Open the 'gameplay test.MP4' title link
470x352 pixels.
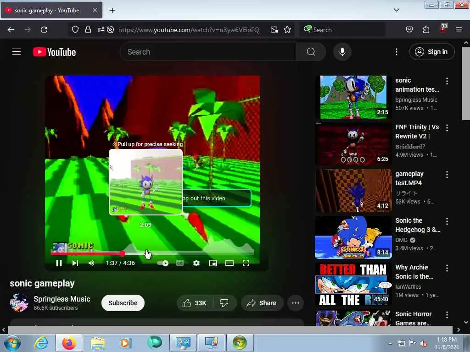[x=409, y=178]
